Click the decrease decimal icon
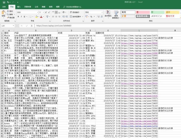 [102, 17]
